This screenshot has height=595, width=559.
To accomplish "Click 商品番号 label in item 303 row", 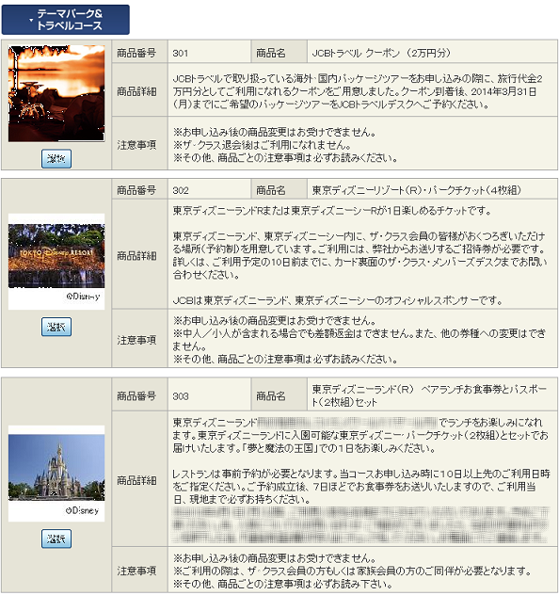I will pyautogui.click(x=136, y=396).
